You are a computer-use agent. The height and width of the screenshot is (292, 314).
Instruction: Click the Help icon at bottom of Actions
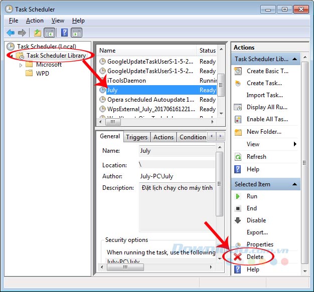pyautogui.click(x=238, y=269)
